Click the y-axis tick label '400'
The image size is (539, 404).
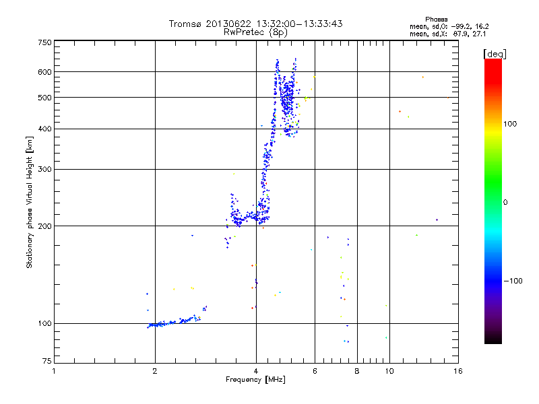point(44,129)
